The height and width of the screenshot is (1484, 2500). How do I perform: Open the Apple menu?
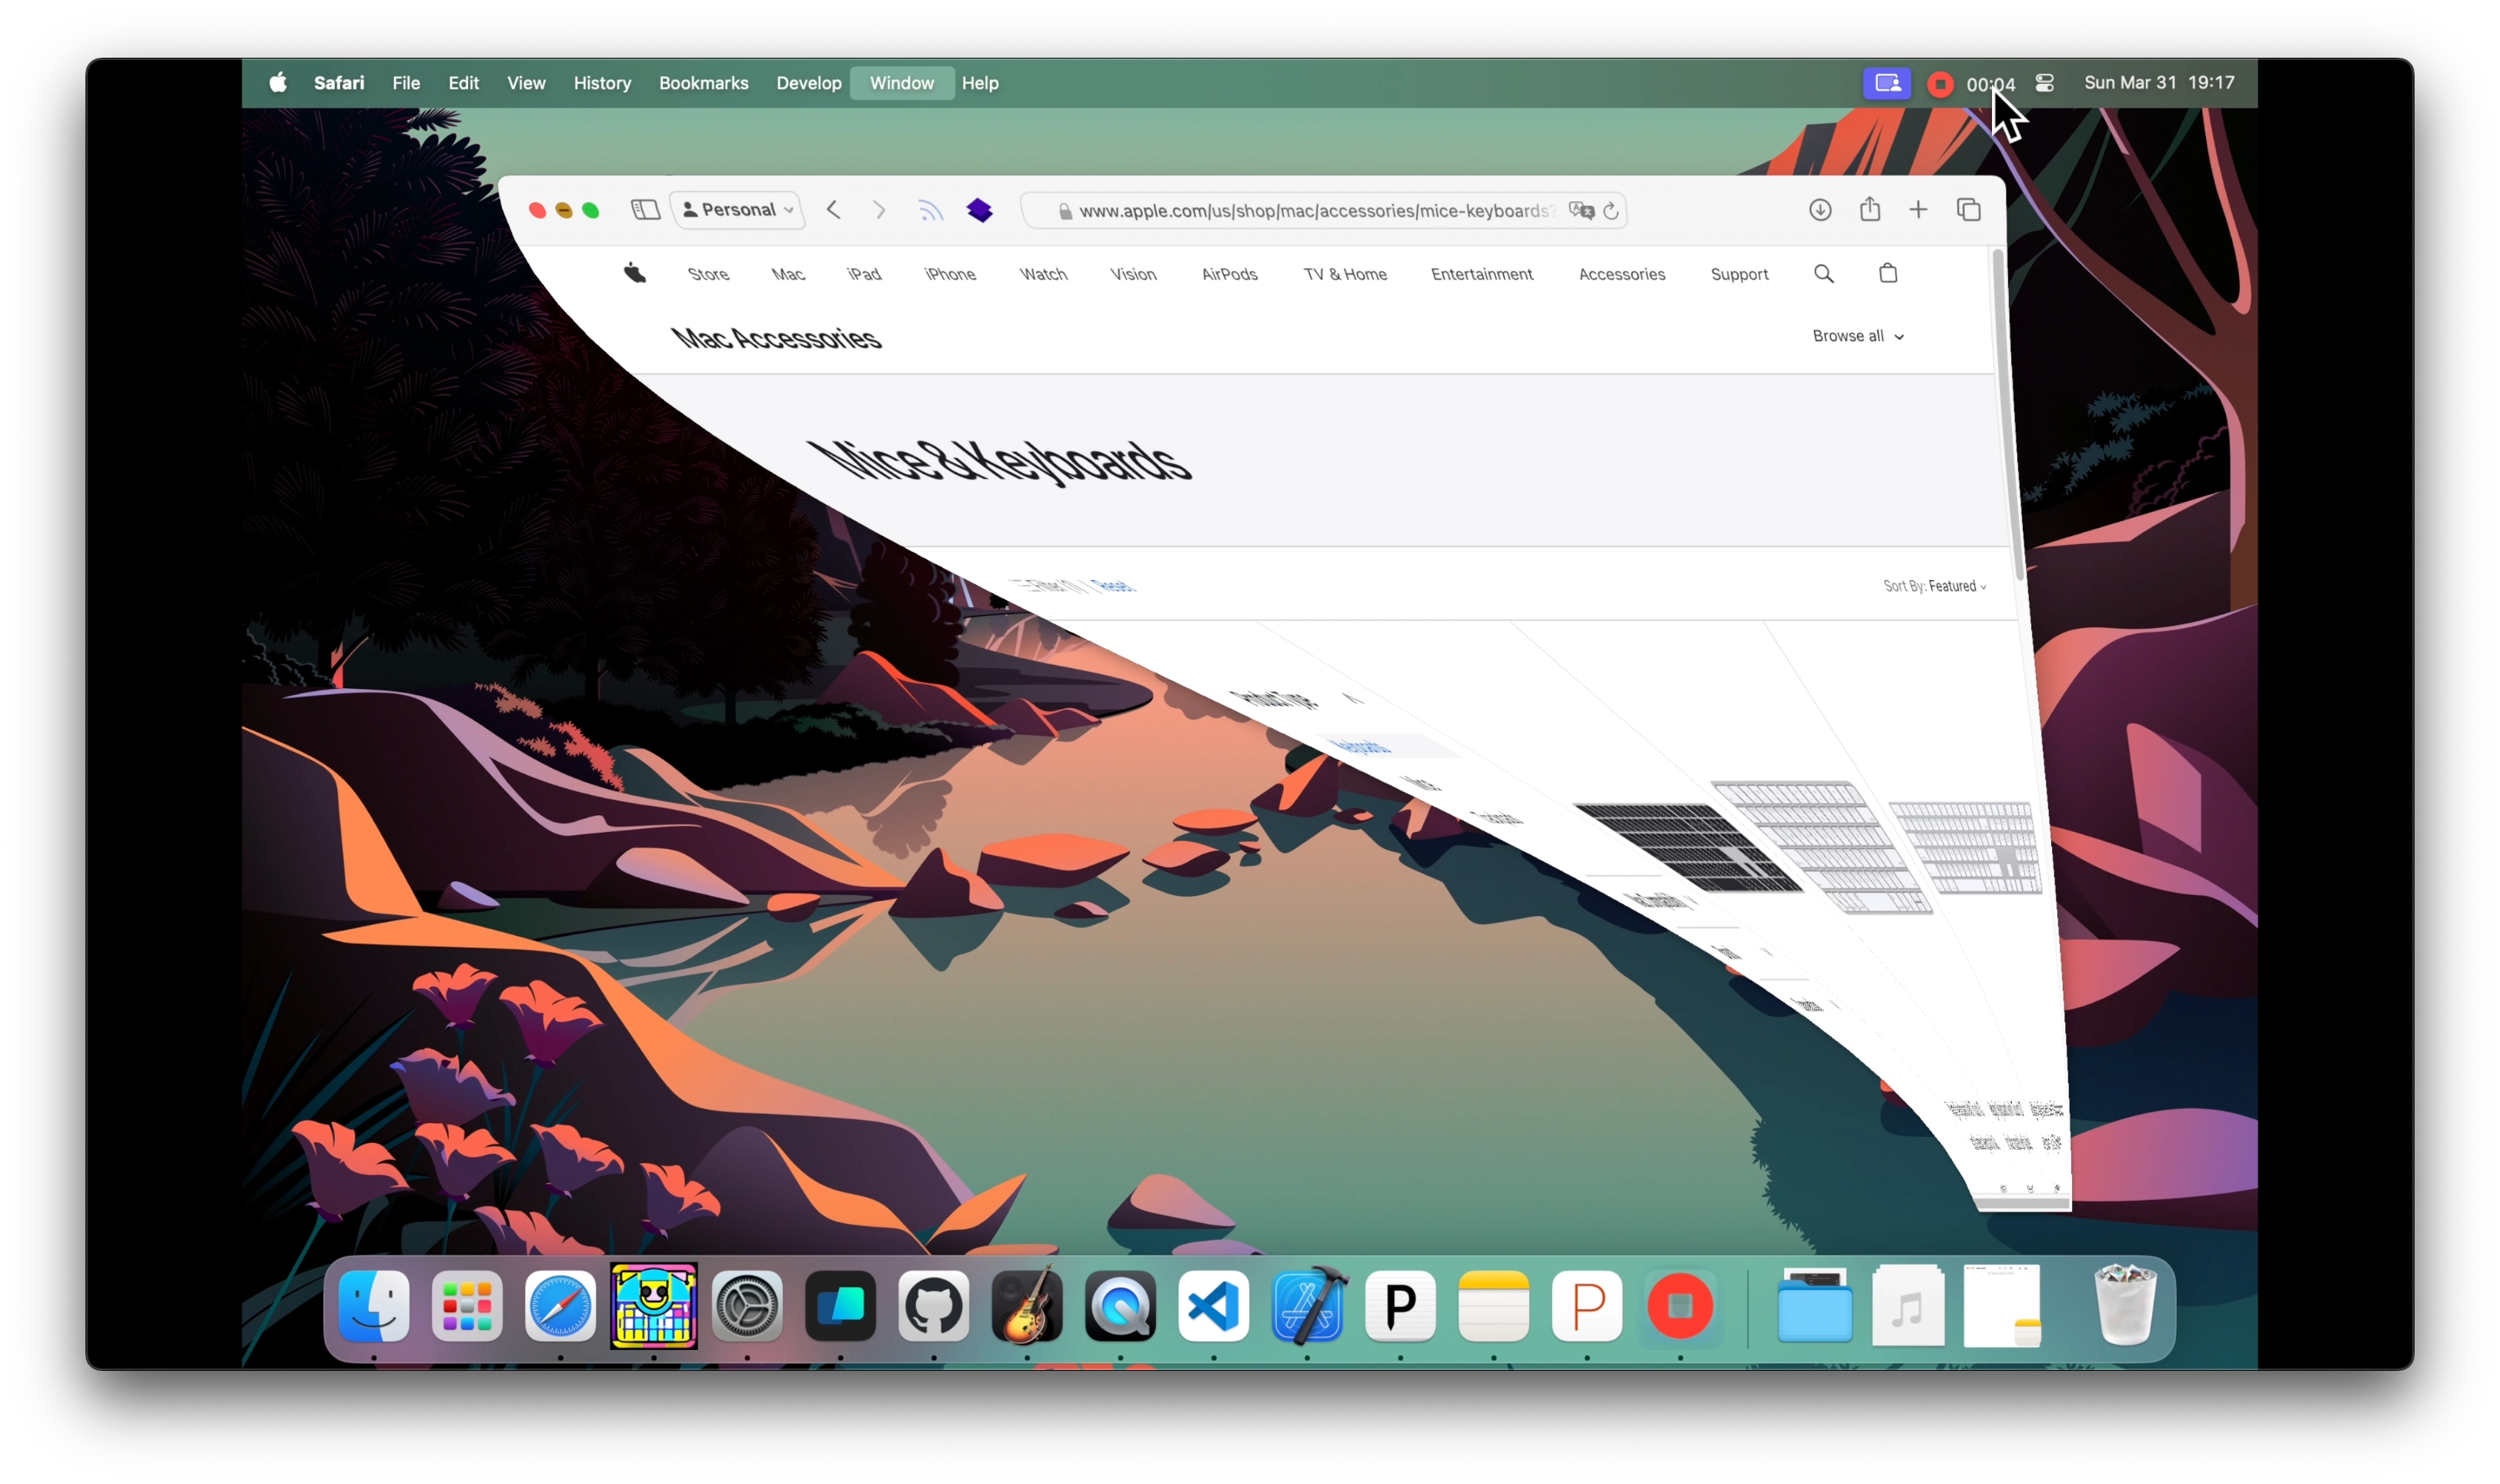pyautogui.click(x=277, y=83)
